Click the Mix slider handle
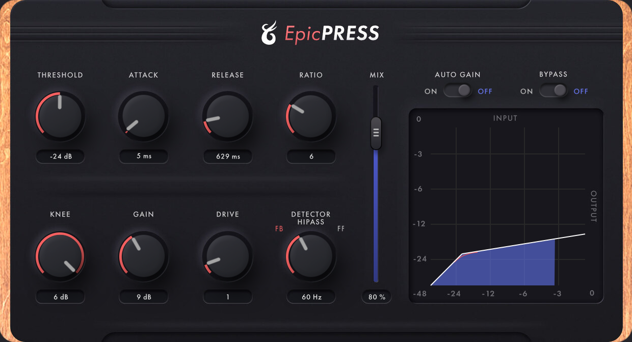The width and height of the screenshot is (632, 342). pyautogui.click(x=376, y=133)
